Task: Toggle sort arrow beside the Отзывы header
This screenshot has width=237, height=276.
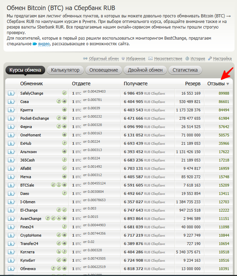Action: [228, 84]
